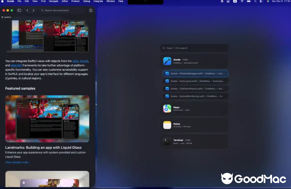Click Maps 'Gamle Oslo — Oslo' subtitle

coord(181,110)
